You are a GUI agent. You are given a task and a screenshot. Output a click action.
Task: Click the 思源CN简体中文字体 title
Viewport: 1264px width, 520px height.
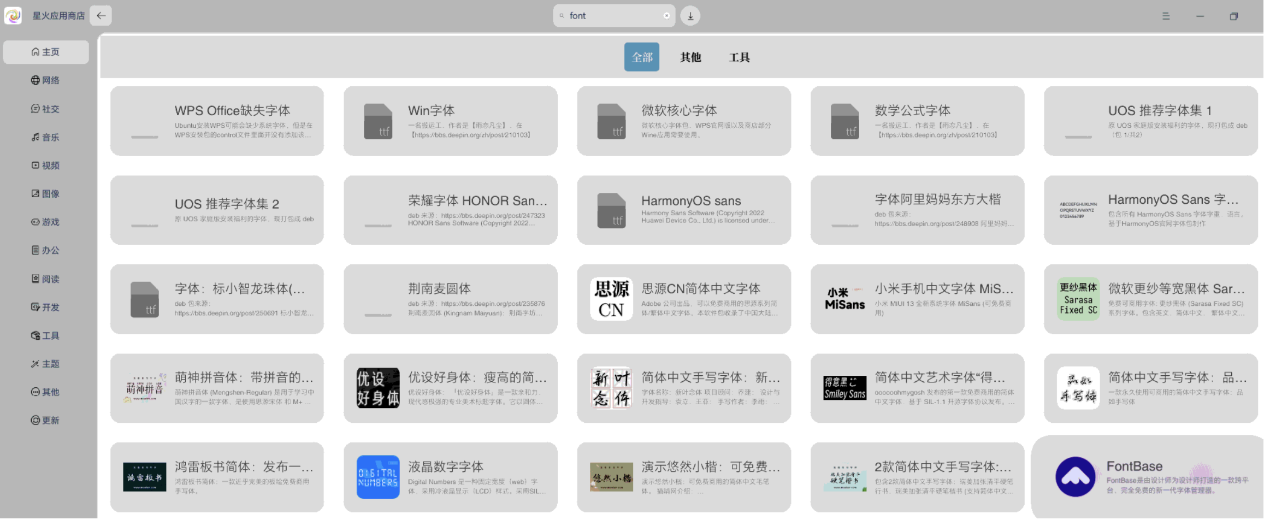pyautogui.click(x=701, y=288)
